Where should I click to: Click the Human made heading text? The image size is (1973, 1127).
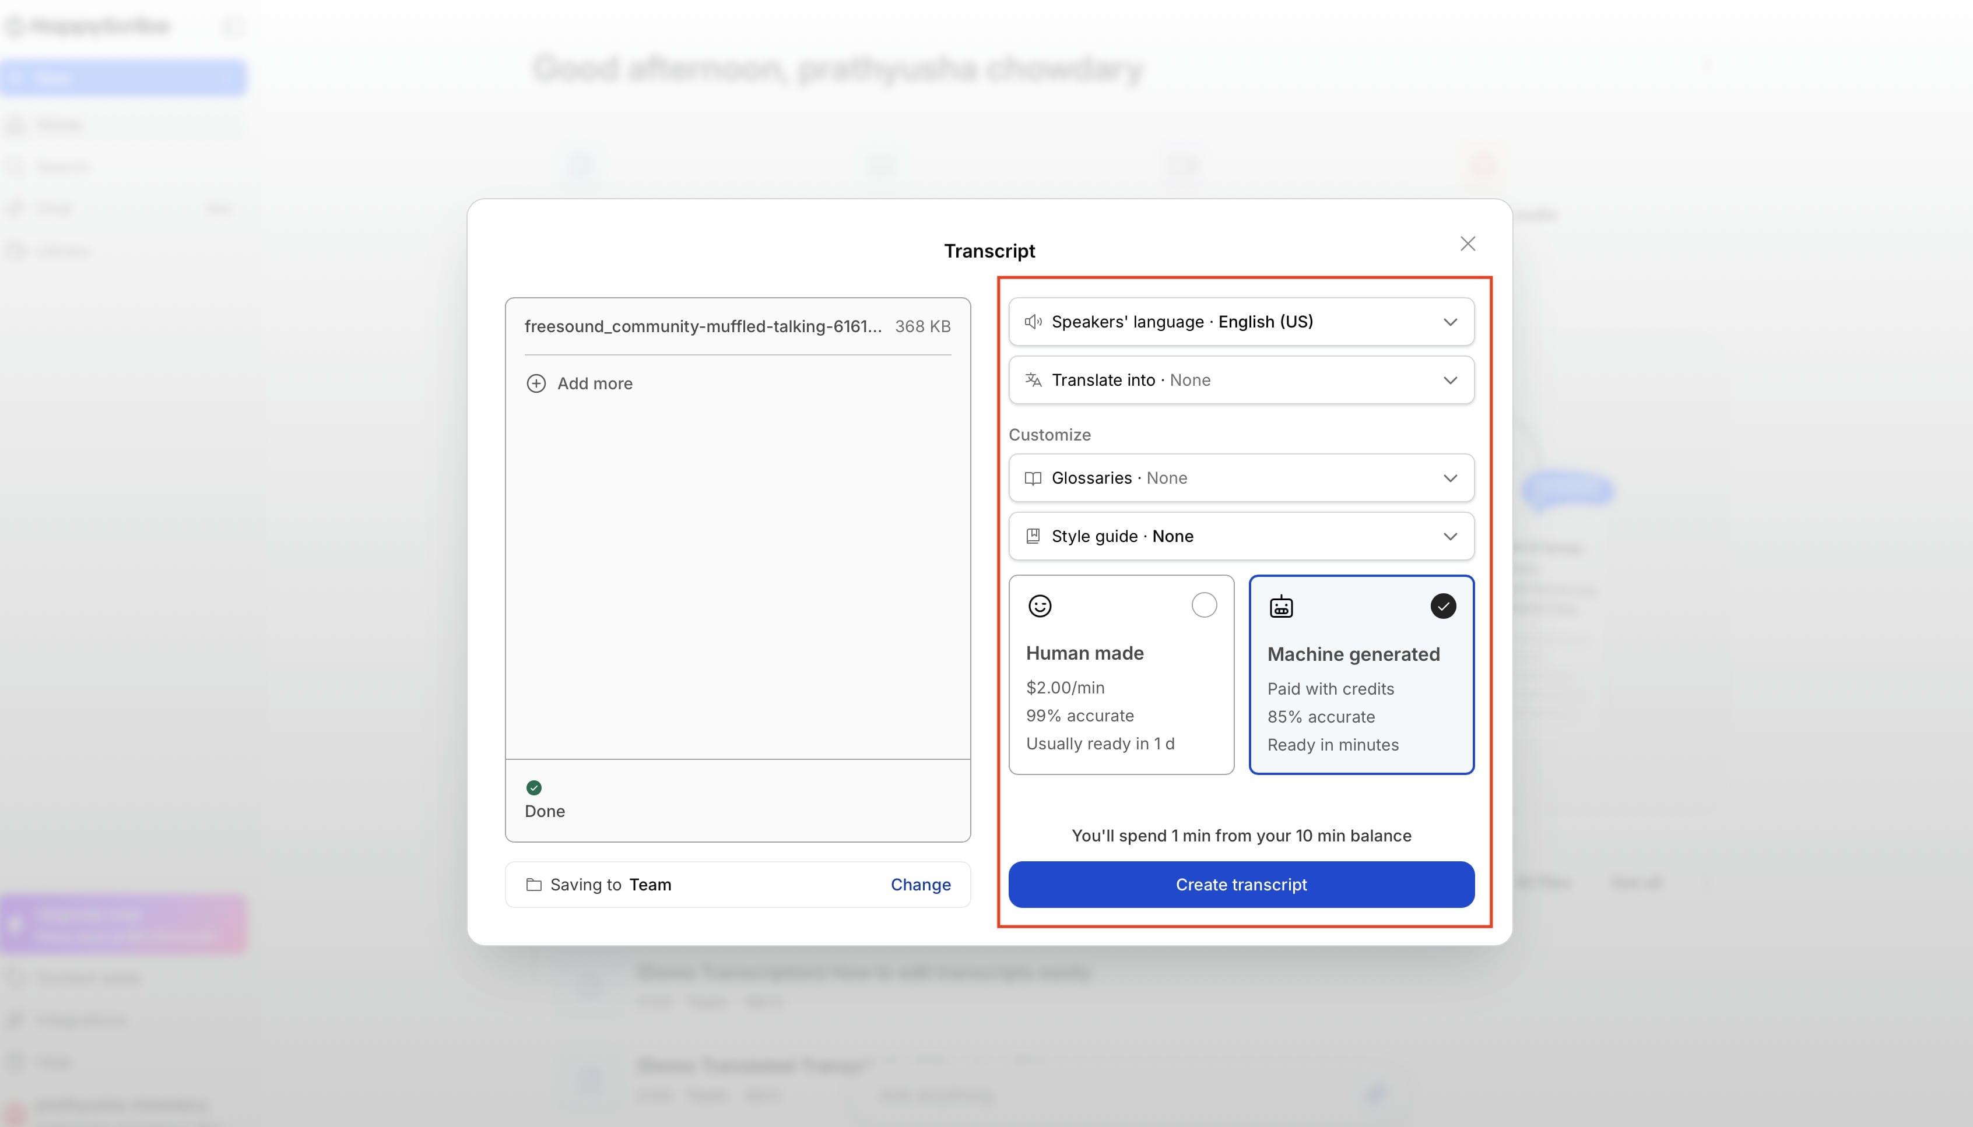pyautogui.click(x=1085, y=653)
